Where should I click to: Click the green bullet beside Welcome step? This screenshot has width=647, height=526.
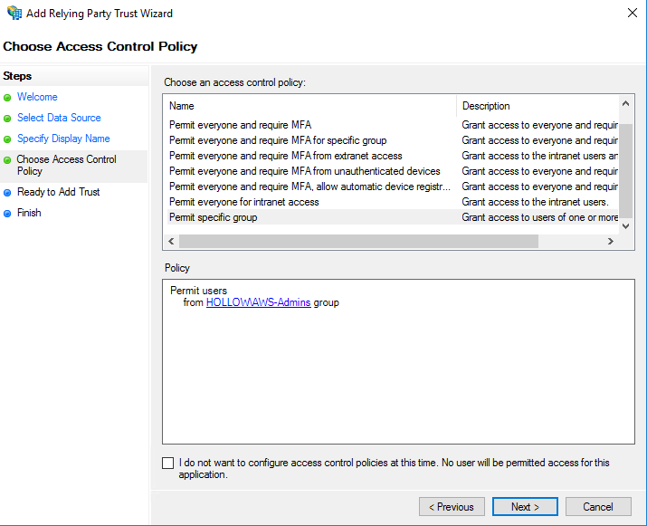(x=7, y=98)
